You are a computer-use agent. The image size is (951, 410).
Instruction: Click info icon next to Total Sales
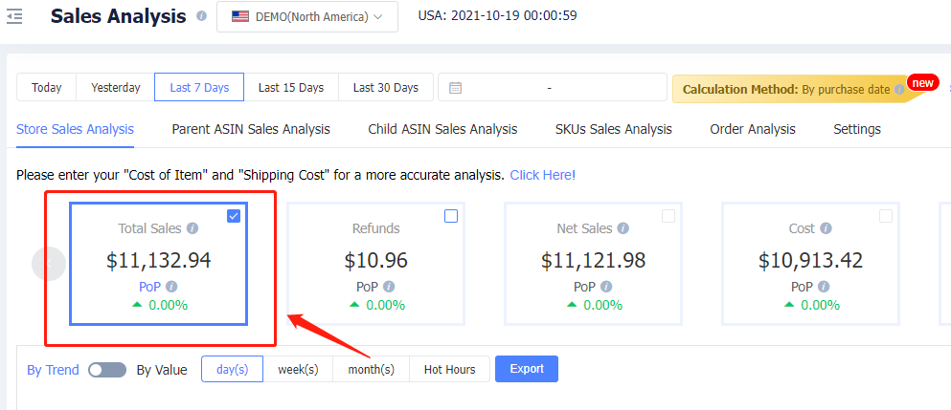(x=192, y=228)
